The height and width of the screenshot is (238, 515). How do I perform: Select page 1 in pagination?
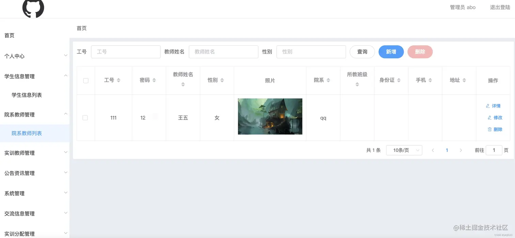(447, 150)
